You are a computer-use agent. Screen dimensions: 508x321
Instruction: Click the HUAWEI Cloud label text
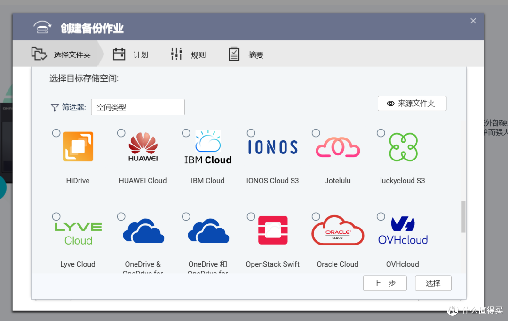click(143, 181)
